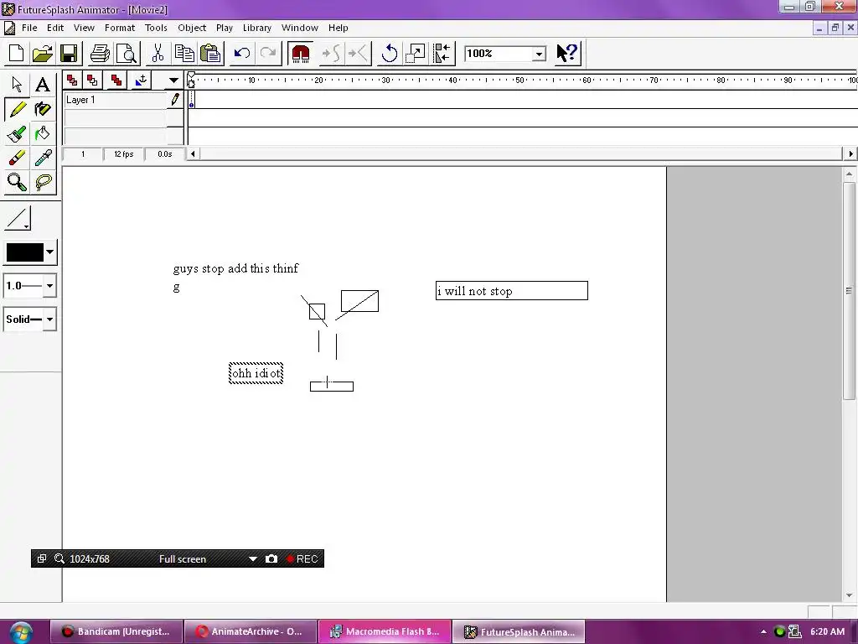The height and width of the screenshot is (644, 858).
Task: Select Layer 1 in the timeline
Action: 116,100
